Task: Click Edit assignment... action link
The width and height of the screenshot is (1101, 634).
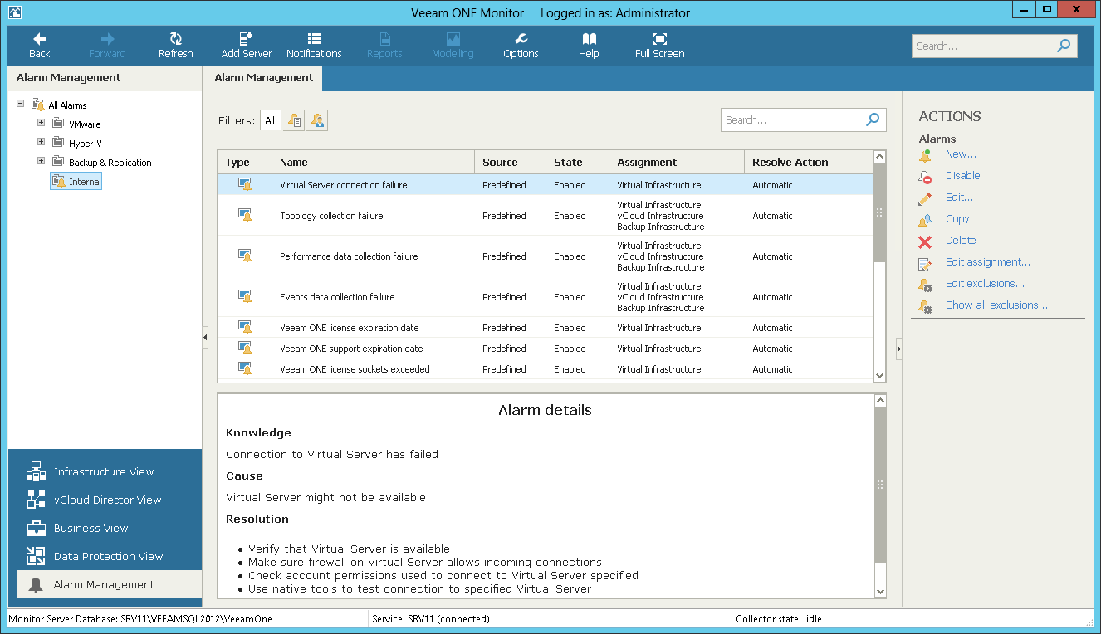Action: click(988, 262)
